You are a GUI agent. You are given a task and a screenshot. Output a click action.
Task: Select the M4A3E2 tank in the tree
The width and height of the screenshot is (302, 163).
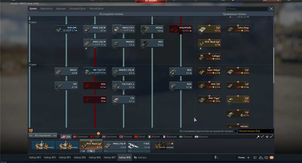pos(124,43)
